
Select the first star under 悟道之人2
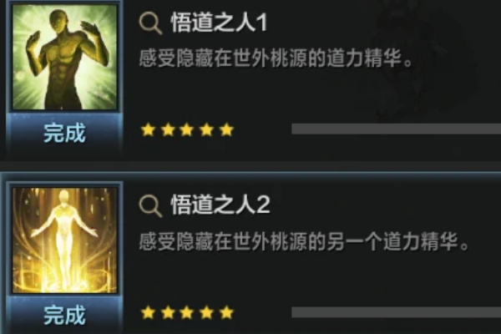[x=148, y=312]
